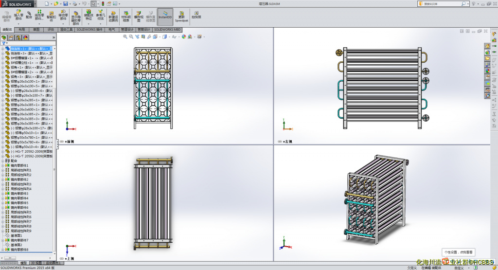Click the 拍快照 (Take Snapshot) button

196,14
